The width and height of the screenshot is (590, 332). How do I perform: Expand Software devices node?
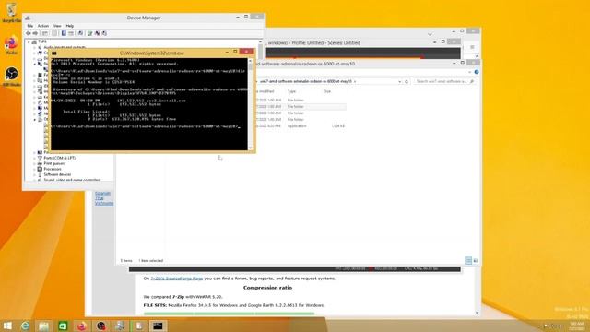[x=34, y=174]
